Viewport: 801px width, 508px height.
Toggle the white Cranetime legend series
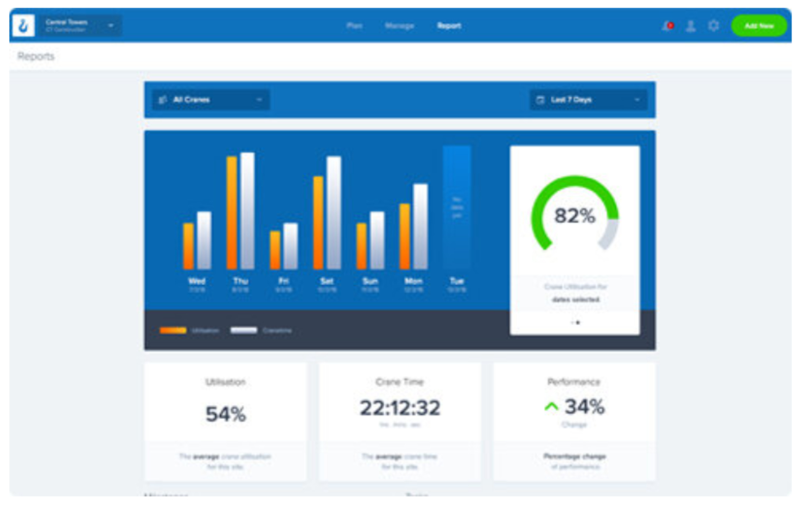[x=244, y=330]
